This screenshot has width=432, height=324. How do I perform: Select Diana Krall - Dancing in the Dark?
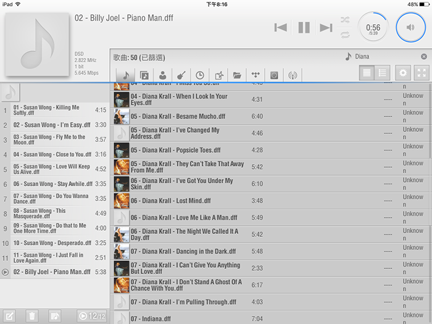point(270,251)
